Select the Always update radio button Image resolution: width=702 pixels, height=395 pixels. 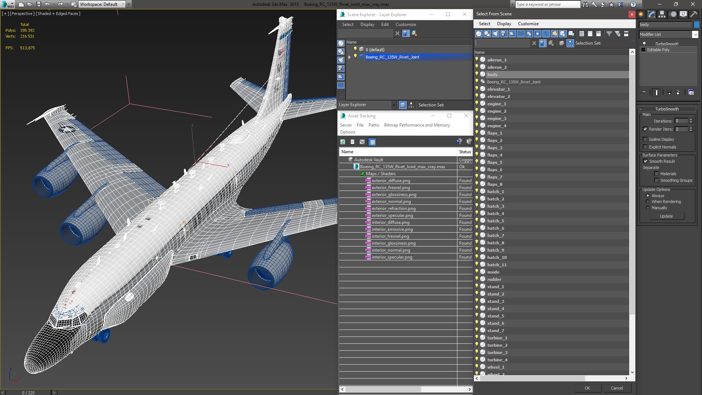click(648, 196)
